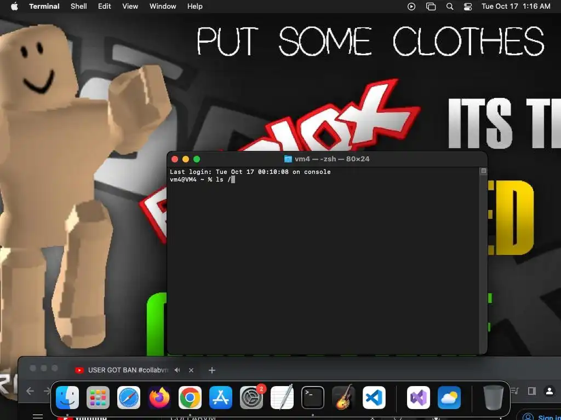This screenshot has height=420, width=561.
Task: Open TextEdit from the Dock
Action: [282, 398]
